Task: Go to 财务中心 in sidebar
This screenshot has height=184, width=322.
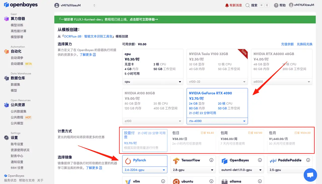Action: (x=17, y=156)
